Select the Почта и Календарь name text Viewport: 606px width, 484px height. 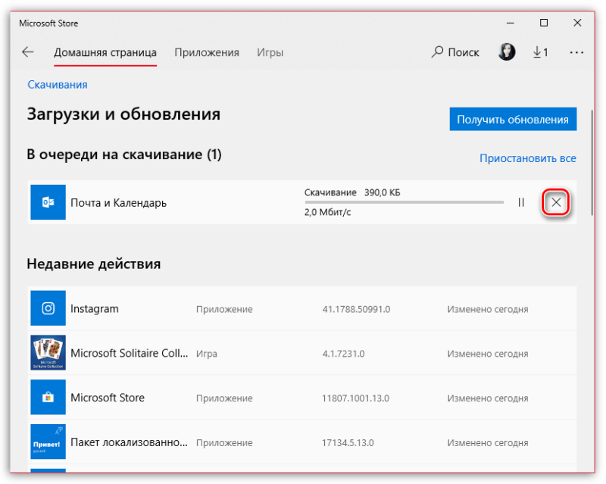click(x=118, y=203)
